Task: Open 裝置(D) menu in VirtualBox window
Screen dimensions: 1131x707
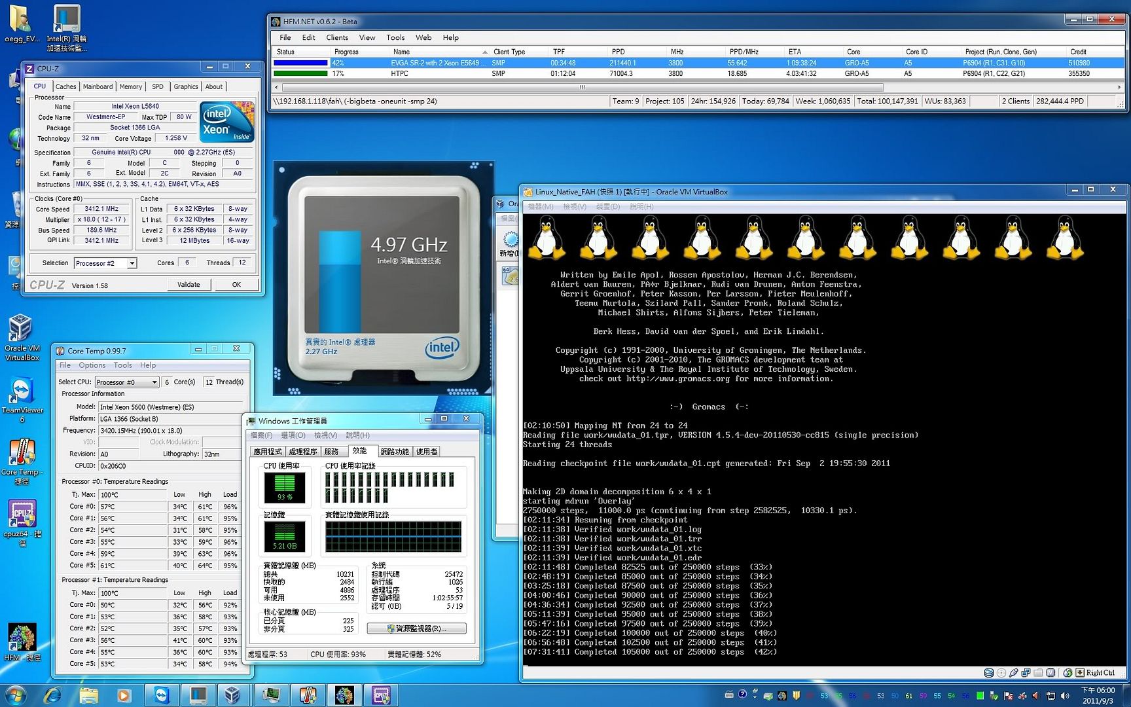Action: (607, 207)
